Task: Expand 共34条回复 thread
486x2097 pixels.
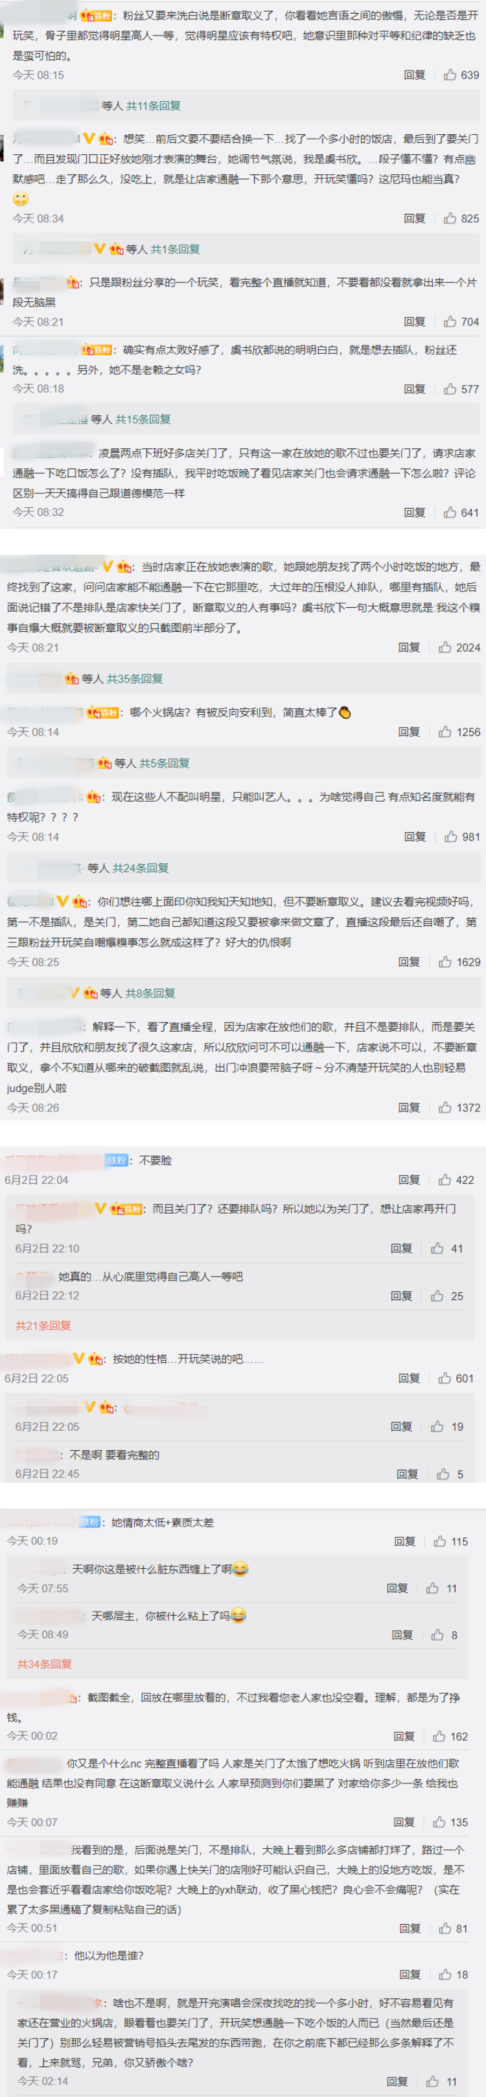Action: 45,1664
